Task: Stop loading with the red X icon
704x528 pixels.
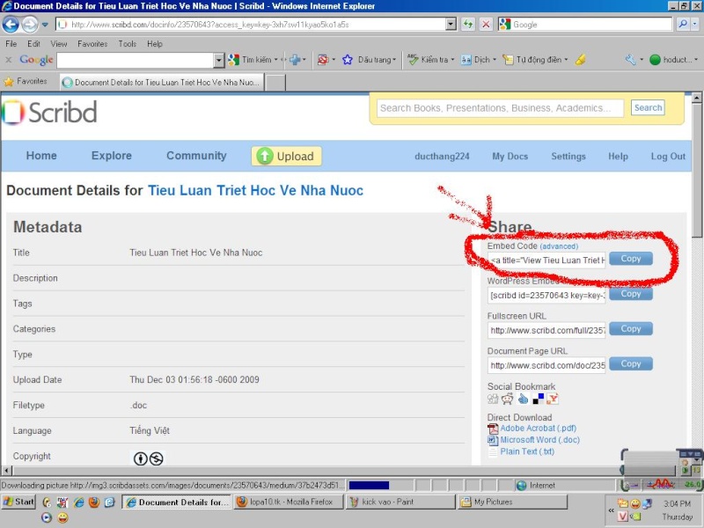Action: tap(486, 25)
